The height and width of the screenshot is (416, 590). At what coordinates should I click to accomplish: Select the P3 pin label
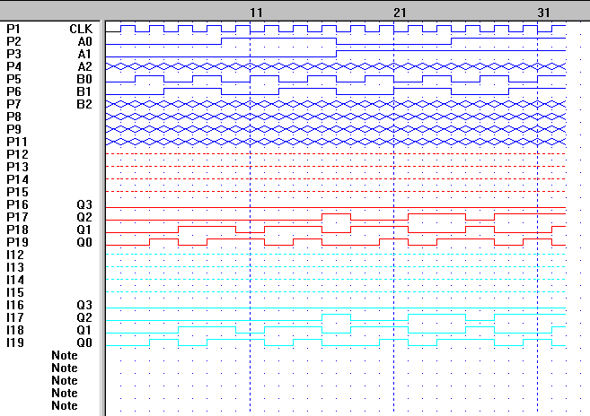tap(14, 54)
